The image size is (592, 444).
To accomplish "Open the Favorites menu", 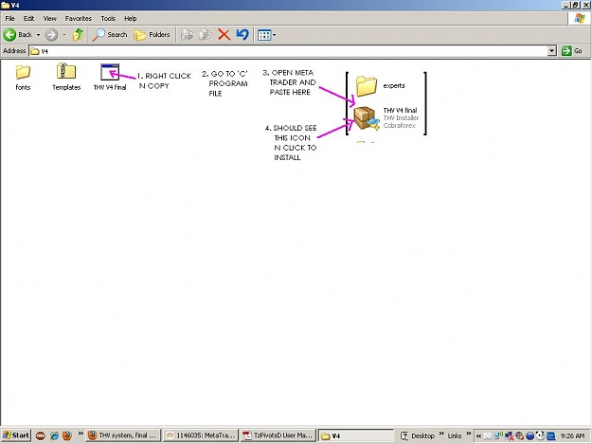I will click(x=79, y=18).
